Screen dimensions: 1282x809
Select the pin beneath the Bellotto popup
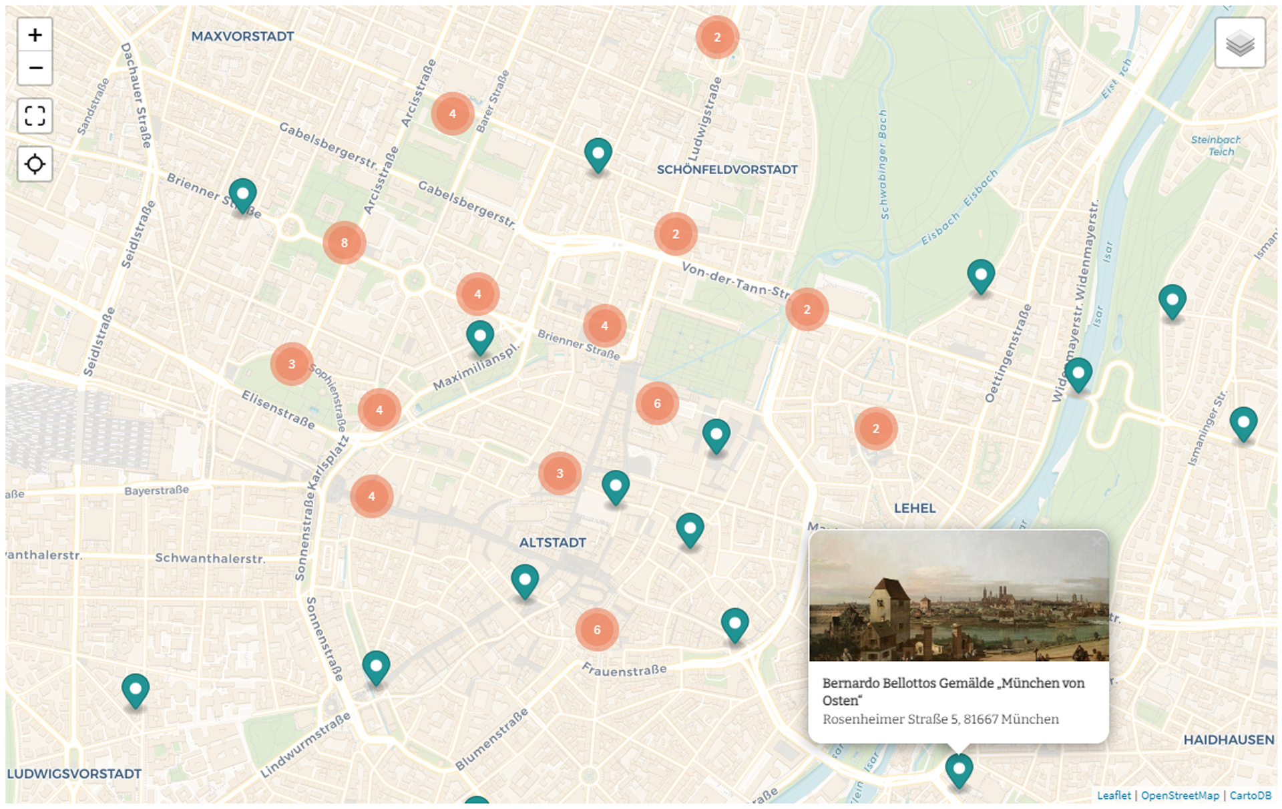(959, 771)
